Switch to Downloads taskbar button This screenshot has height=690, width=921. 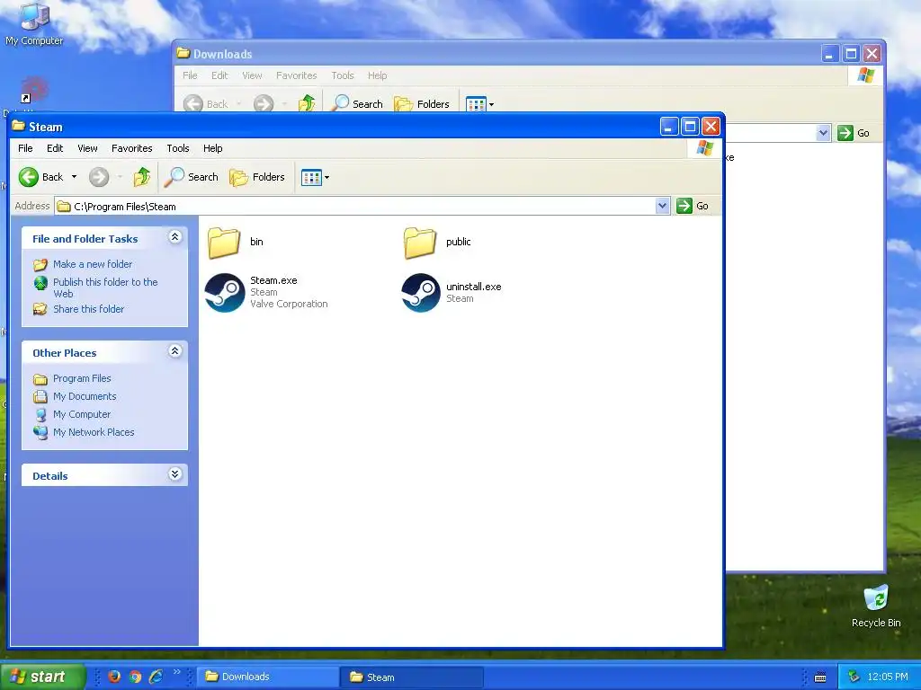point(267,677)
